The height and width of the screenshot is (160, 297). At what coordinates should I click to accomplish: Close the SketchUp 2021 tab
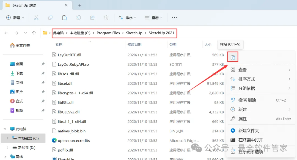tap(66, 5)
